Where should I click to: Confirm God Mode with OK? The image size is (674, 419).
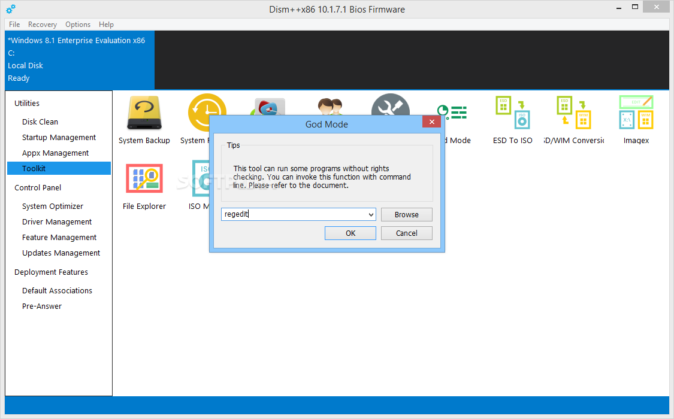(x=350, y=233)
